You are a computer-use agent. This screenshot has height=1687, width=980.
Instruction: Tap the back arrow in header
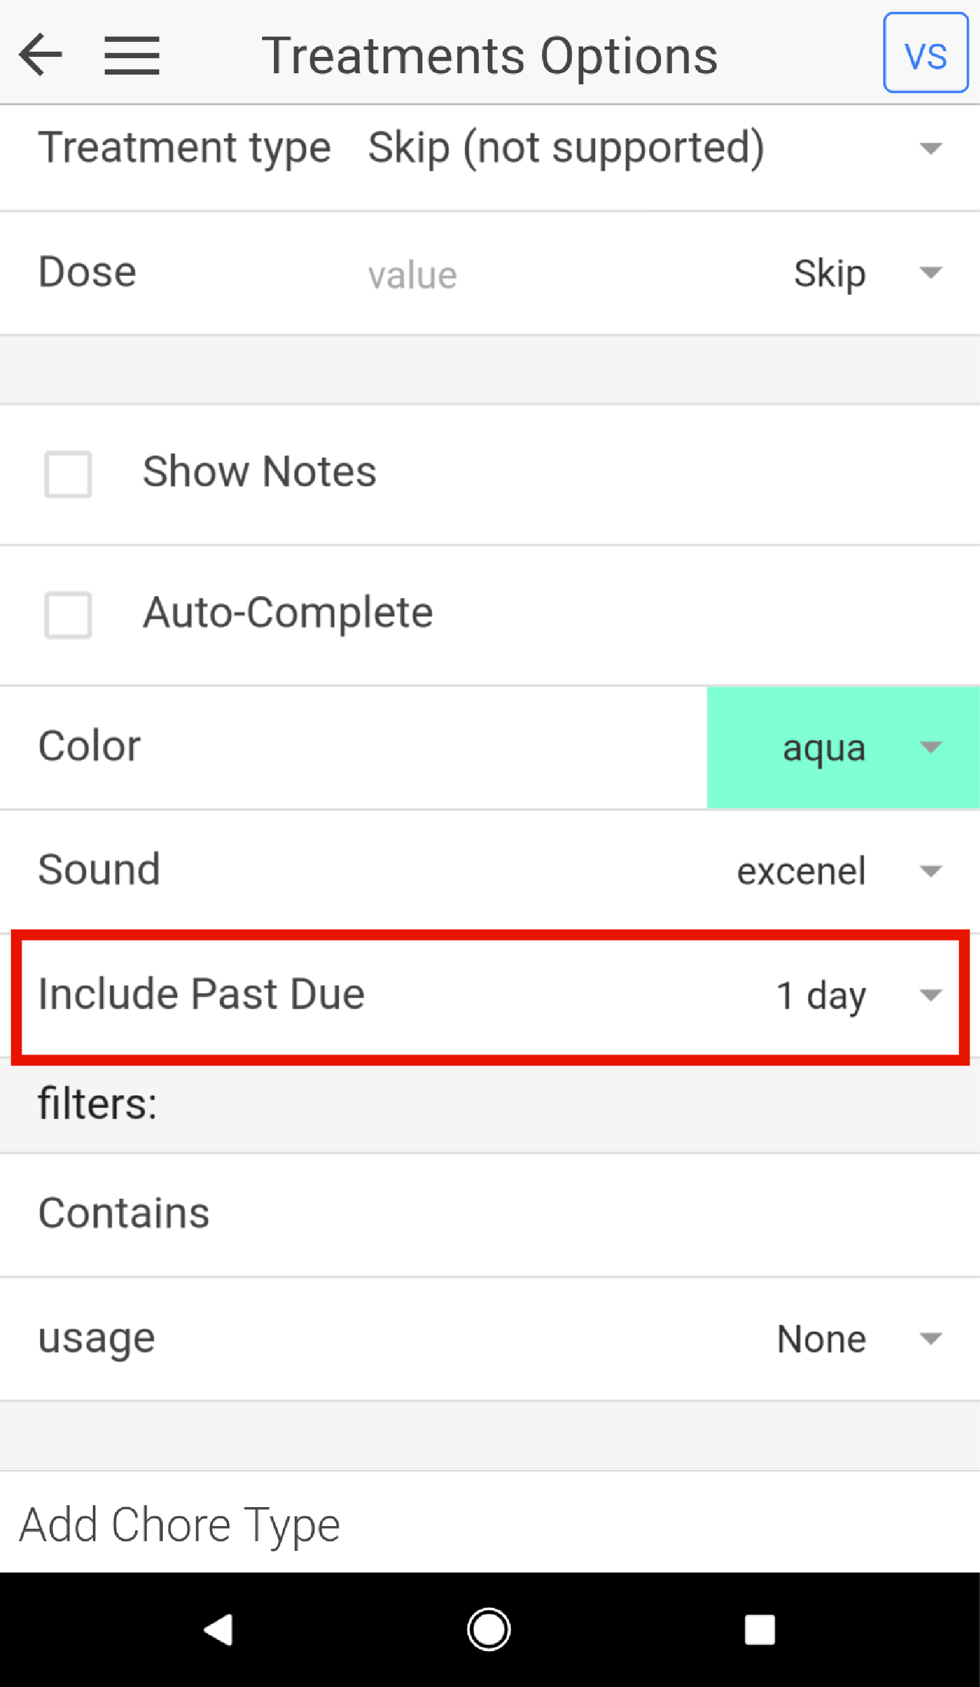pyautogui.click(x=41, y=55)
